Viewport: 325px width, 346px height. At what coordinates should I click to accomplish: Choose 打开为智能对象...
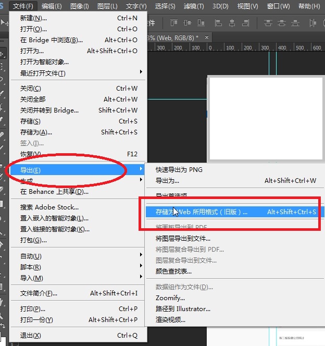78,62
